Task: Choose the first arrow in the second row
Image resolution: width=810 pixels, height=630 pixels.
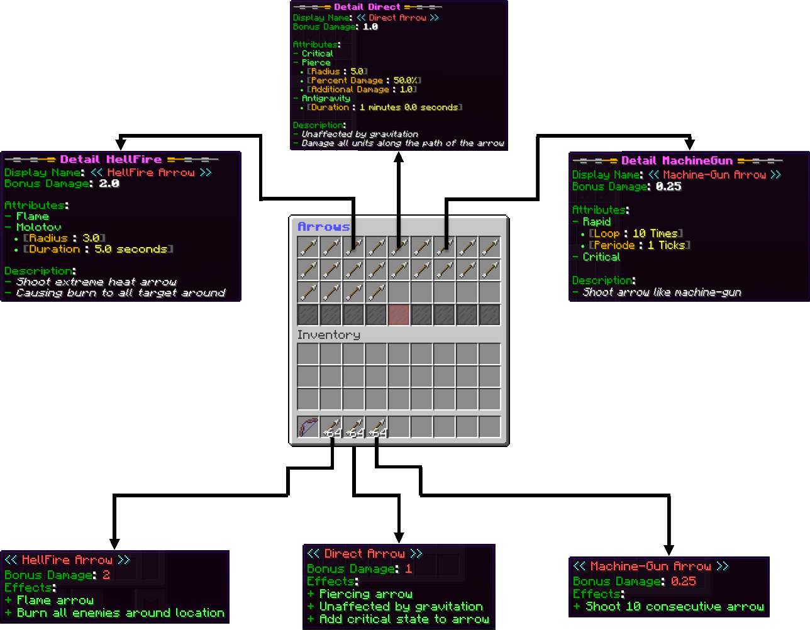Action: [x=308, y=270]
